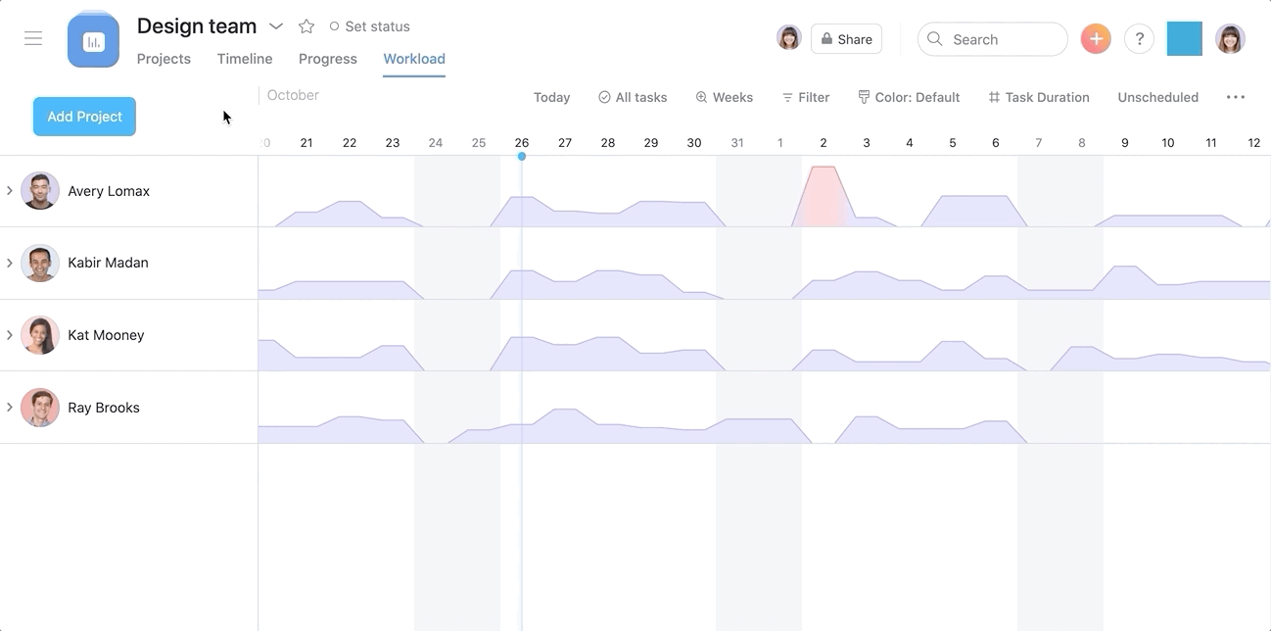The image size is (1271, 631).
Task: Open the Weeks zoom dropdown
Action: pyautogui.click(x=725, y=97)
